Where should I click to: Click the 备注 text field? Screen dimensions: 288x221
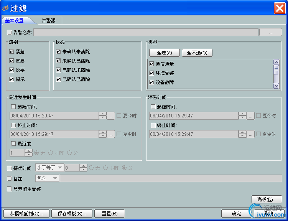coord(171,178)
